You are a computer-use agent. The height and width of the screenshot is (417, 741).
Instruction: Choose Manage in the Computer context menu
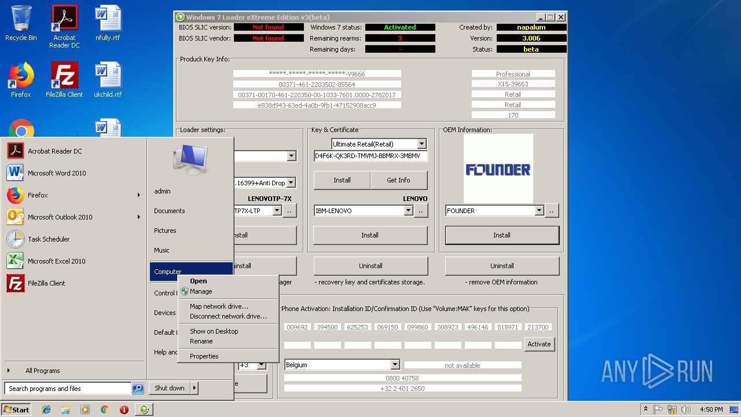pyautogui.click(x=228, y=291)
